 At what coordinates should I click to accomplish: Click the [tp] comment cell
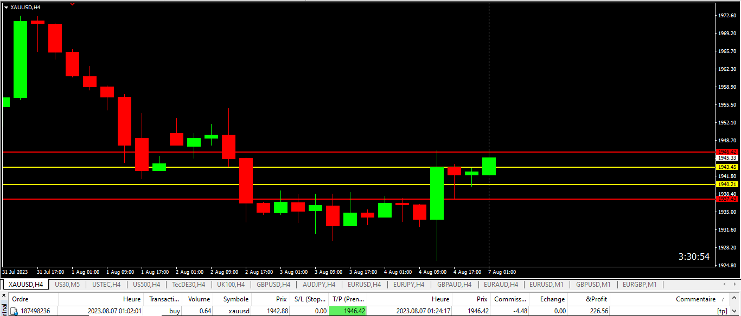722,311
